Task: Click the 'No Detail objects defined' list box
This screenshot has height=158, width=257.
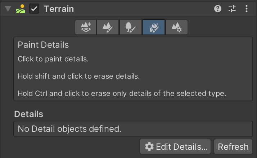Action: tap(133, 129)
